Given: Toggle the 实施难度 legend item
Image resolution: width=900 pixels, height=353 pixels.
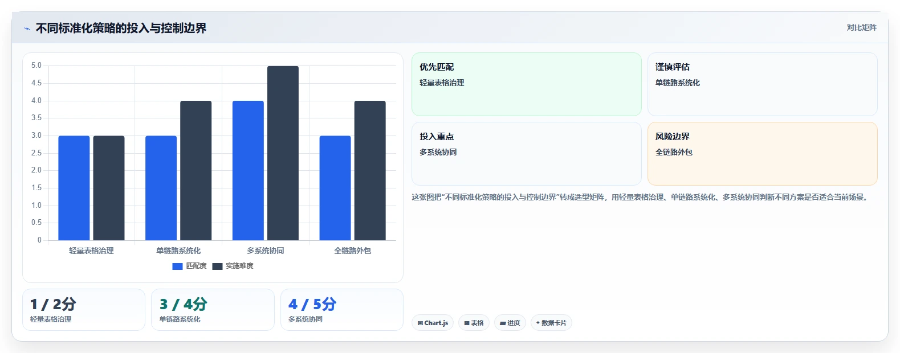Looking at the screenshot, I should click(233, 266).
